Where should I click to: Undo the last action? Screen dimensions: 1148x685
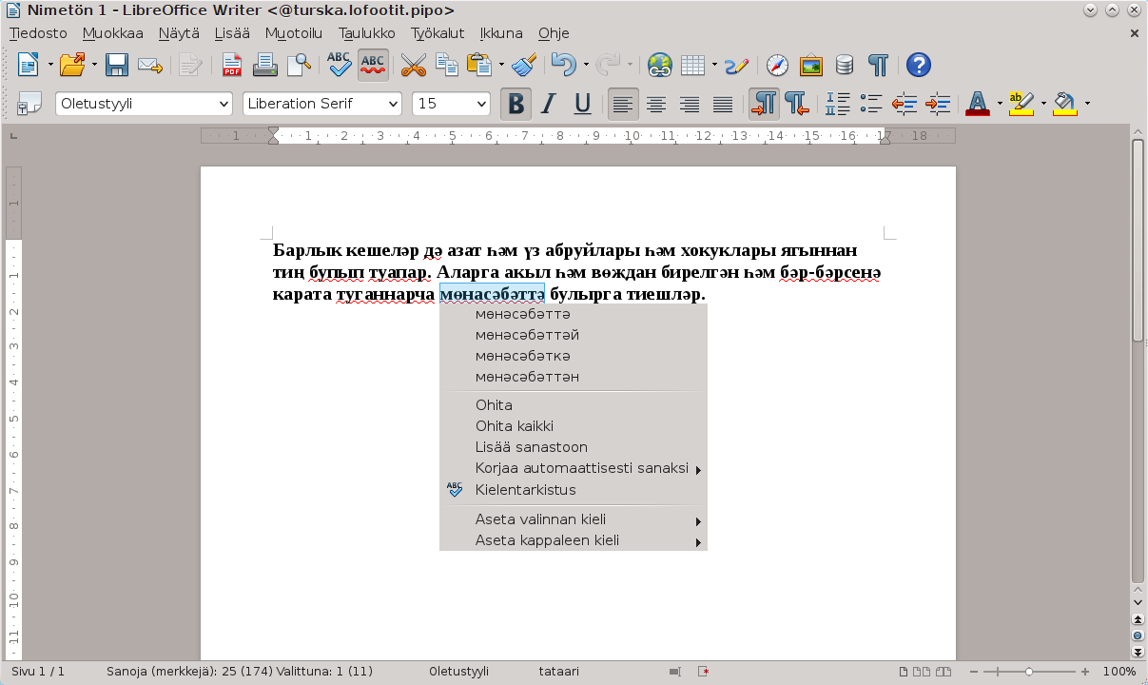564,65
